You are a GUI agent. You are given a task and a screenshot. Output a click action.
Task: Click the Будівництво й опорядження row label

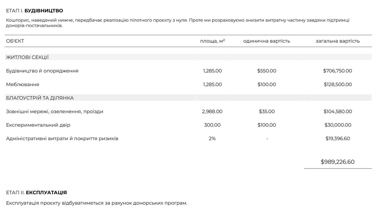pyautogui.click(x=42, y=71)
